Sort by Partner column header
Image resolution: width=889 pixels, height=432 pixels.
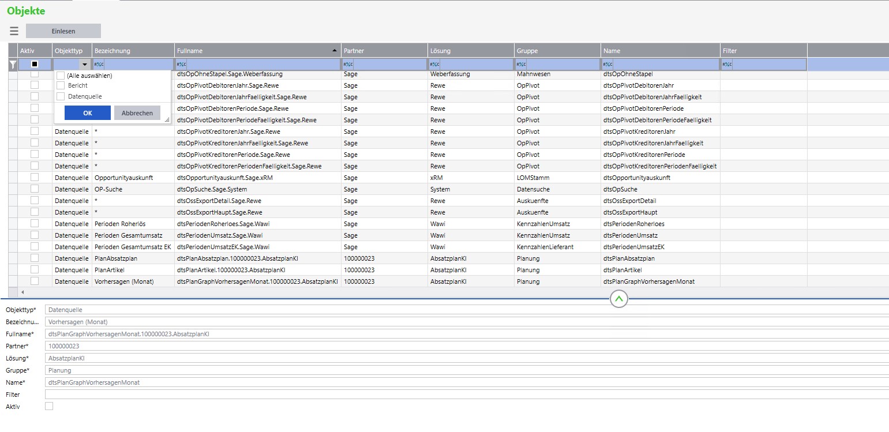[384, 51]
